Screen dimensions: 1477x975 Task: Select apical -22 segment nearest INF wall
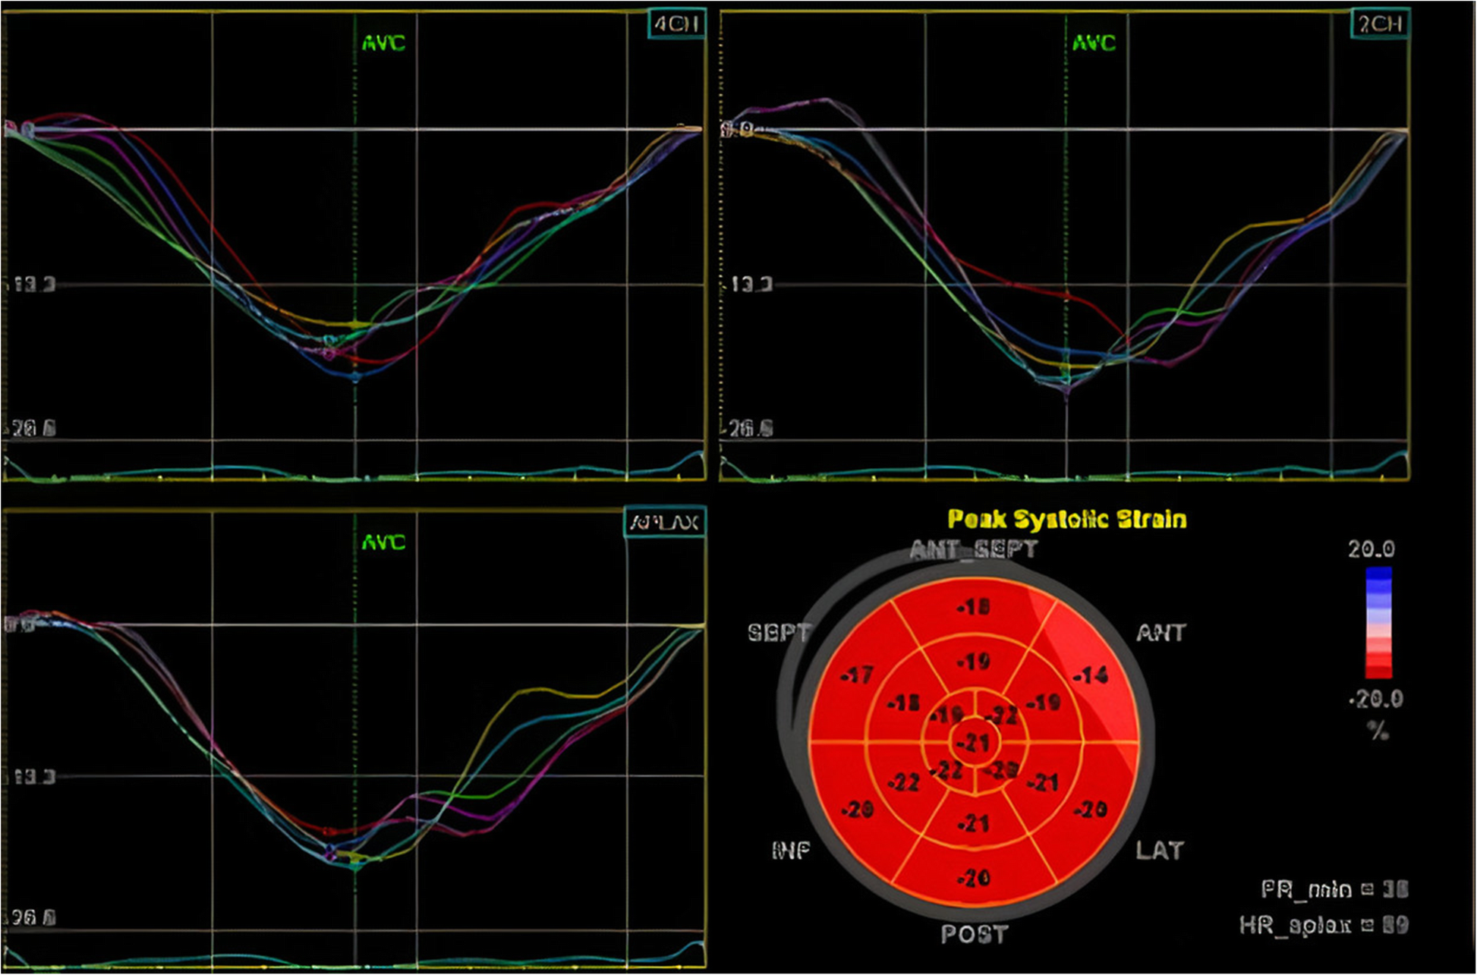pos(946,770)
